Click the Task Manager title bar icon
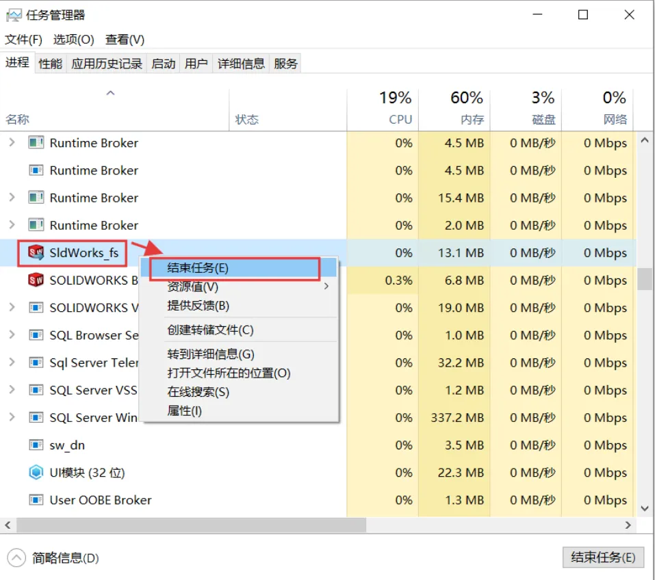This screenshot has width=655, height=580. [14, 16]
